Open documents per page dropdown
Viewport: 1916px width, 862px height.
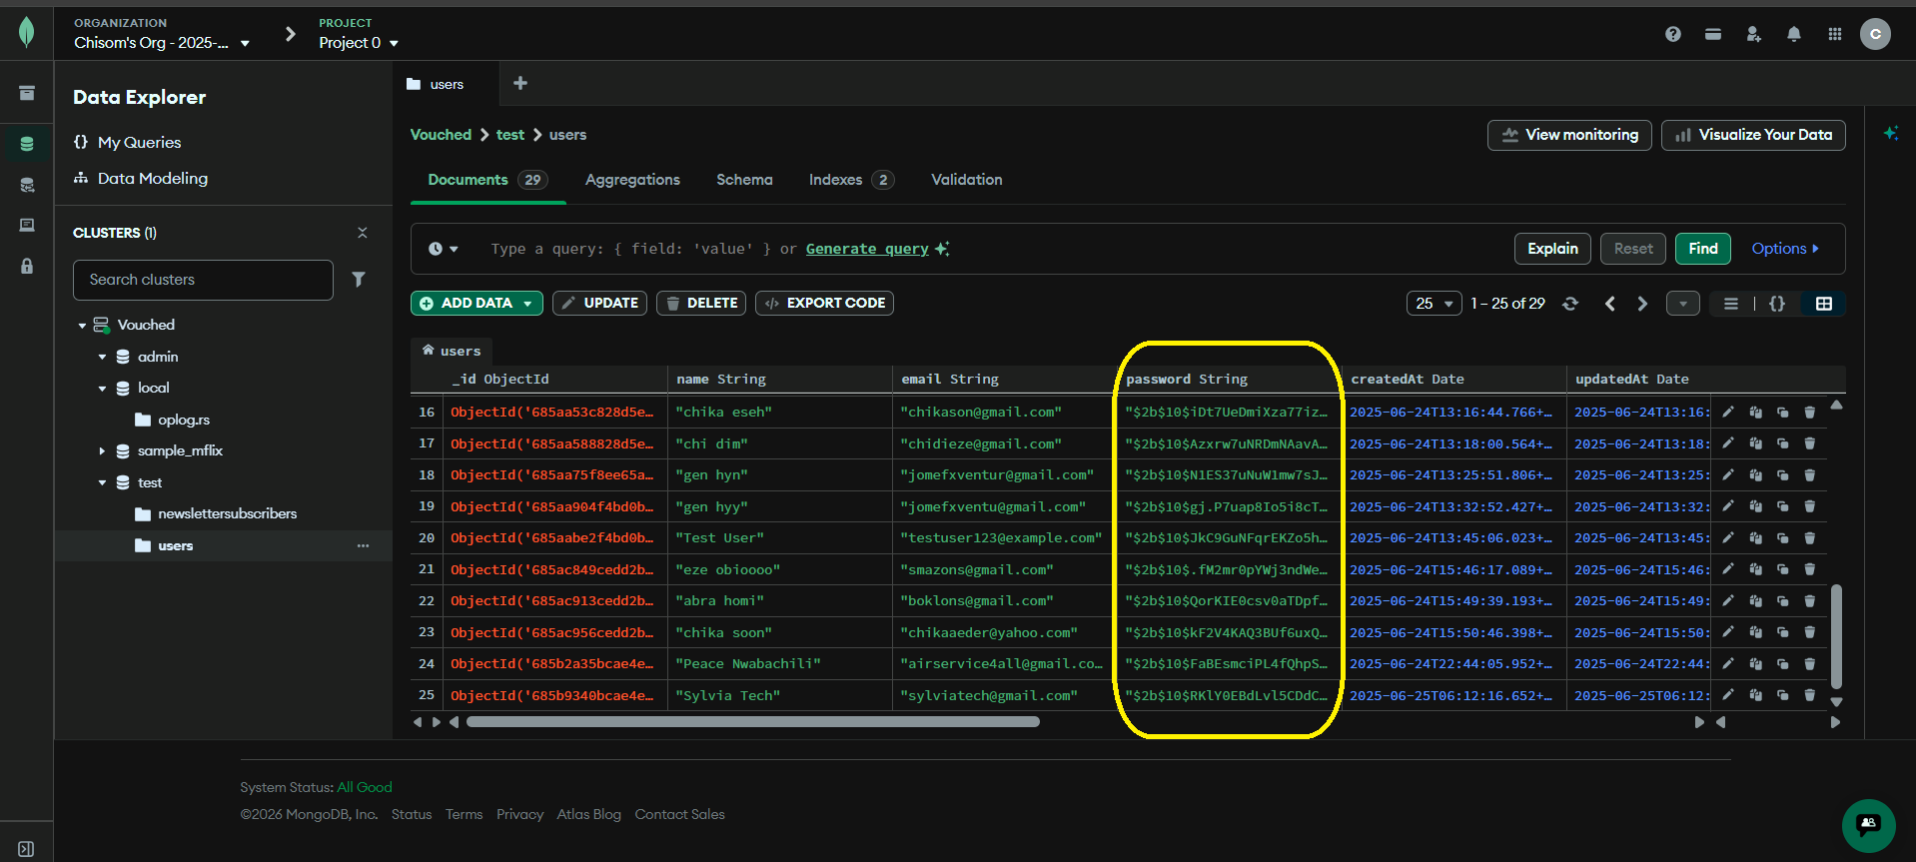[1434, 304]
